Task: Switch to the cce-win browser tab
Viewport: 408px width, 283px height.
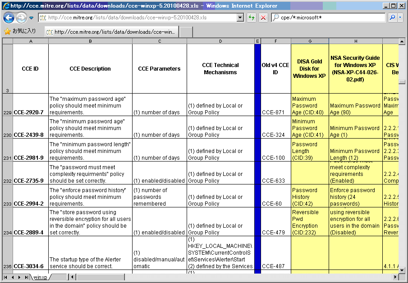Action: 112,32
